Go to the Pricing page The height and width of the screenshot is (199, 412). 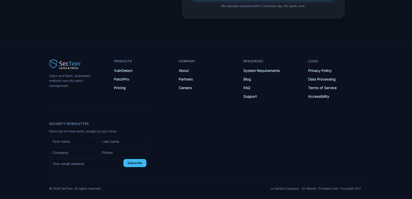point(120,88)
